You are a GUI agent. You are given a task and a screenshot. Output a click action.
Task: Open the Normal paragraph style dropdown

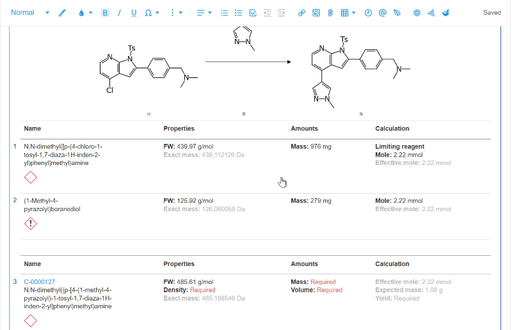[30, 13]
